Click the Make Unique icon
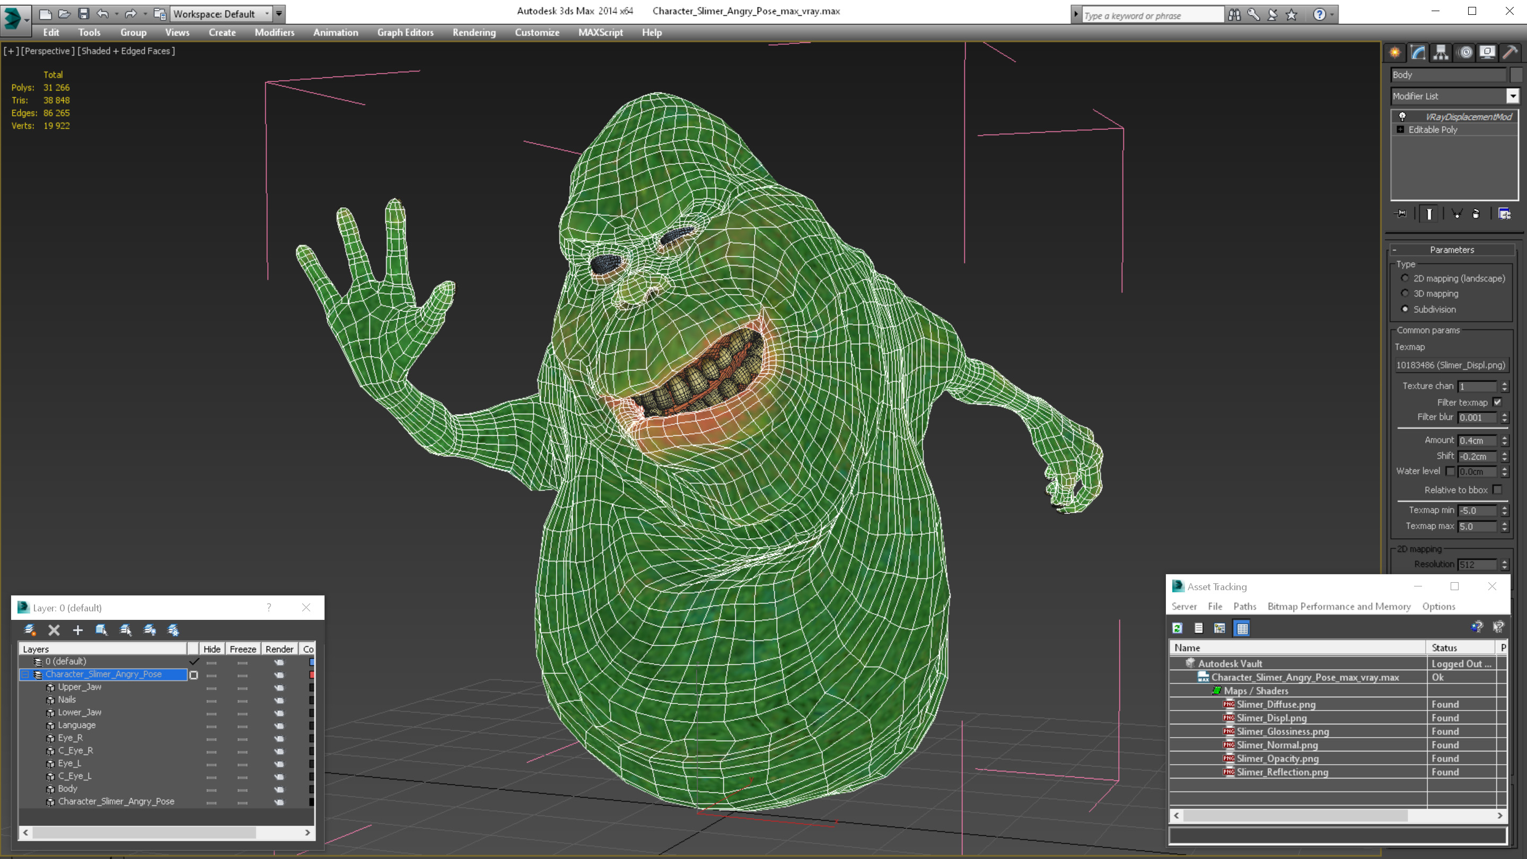This screenshot has height=859, width=1527. 1456,213
